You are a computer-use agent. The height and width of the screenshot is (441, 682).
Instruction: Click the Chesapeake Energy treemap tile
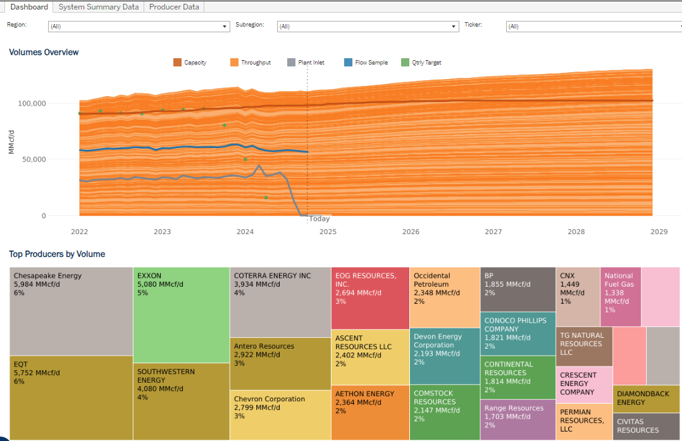[x=71, y=311]
